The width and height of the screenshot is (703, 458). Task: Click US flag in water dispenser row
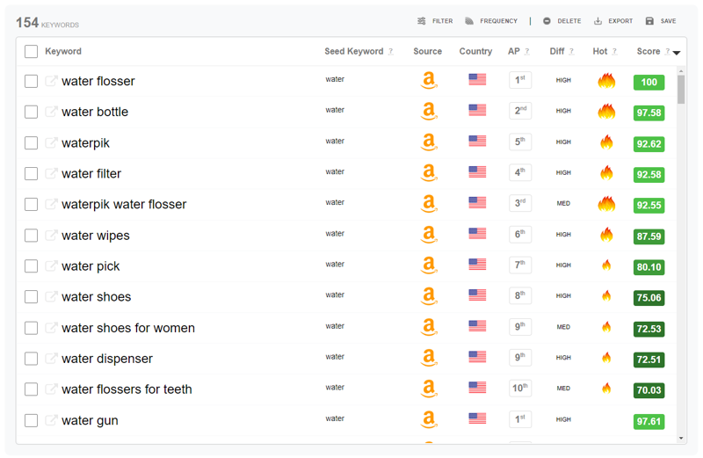click(x=477, y=357)
